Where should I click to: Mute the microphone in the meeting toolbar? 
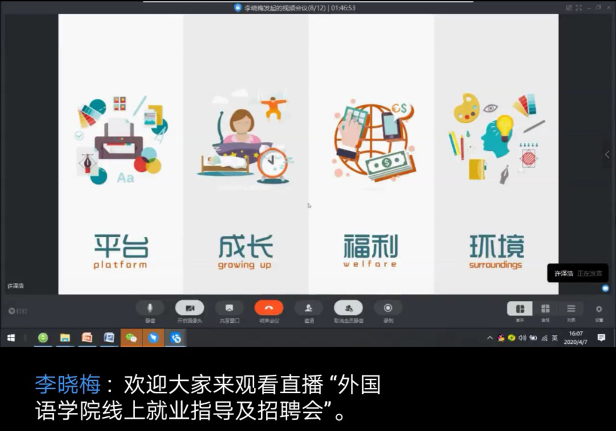click(150, 308)
